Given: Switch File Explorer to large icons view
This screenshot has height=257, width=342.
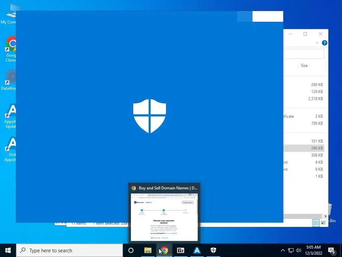Looking at the screenshot, I should tap(323, 223).
